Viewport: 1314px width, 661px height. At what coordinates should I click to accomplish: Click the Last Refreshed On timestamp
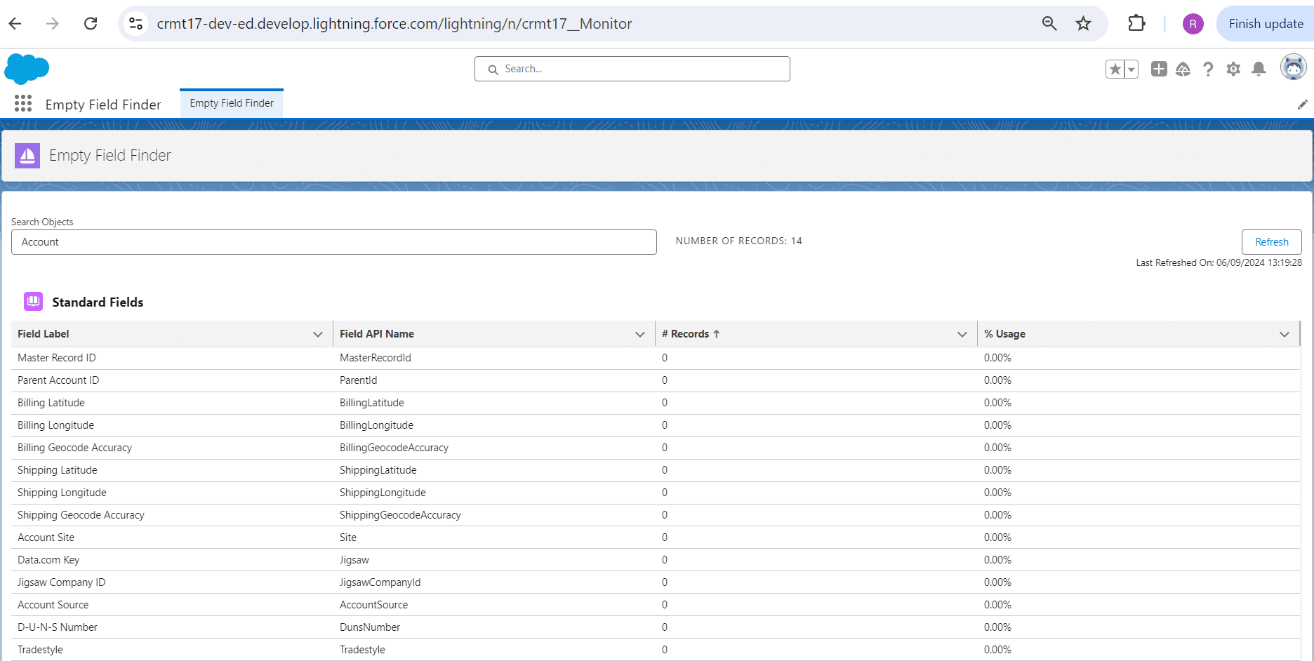click(x=1219, y=262)
